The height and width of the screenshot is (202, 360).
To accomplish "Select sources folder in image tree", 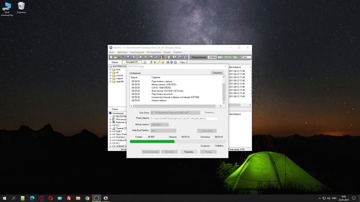I will 120,75.
